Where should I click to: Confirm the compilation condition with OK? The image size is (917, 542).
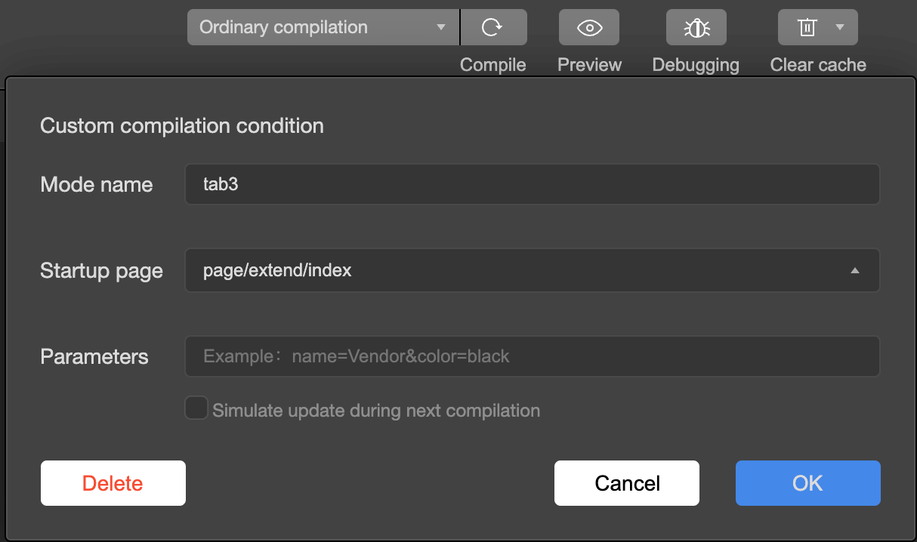tap(807, 483)
